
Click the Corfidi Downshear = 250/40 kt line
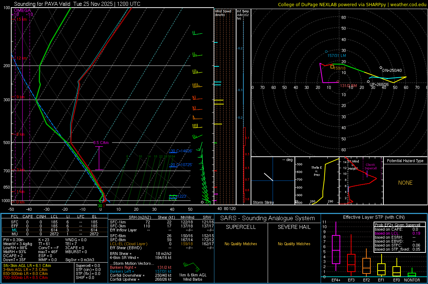pos(141,275)
